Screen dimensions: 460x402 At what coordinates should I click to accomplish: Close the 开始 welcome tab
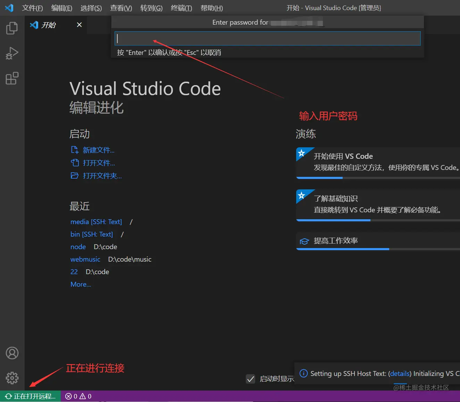[x=79, y=25]
